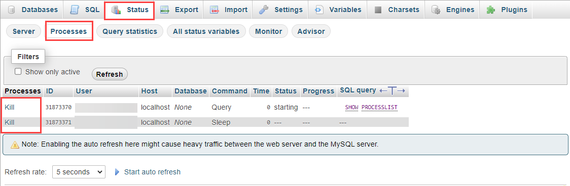Screen dimensions: 570x186
Task: Open the Settings tab
Action: click(x=280, y=10)
